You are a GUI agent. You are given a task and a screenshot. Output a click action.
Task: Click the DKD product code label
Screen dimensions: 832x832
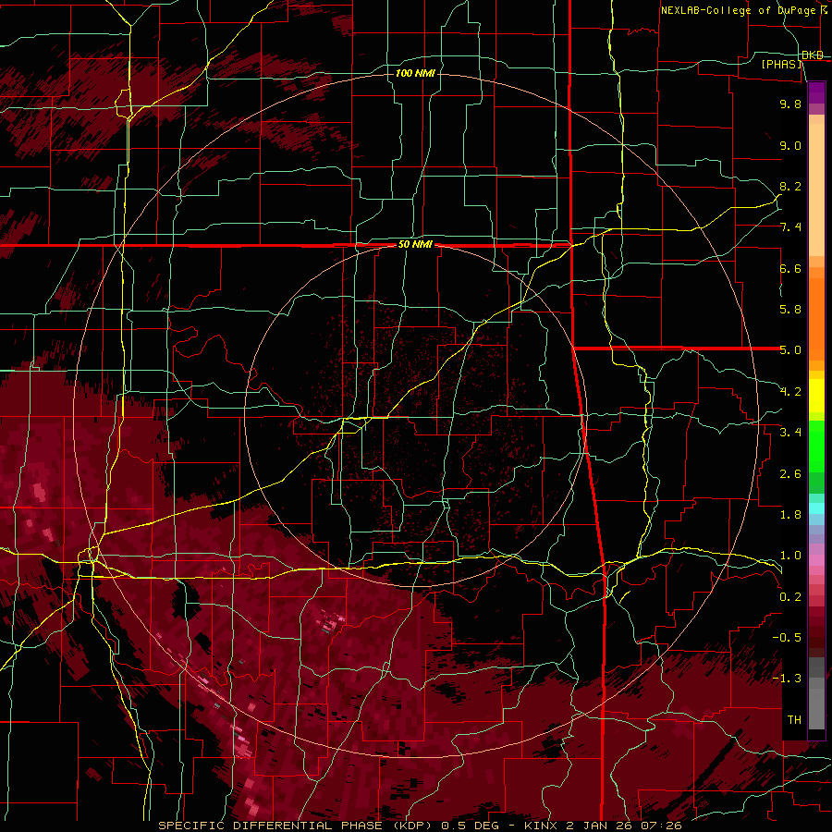(813, 55)
